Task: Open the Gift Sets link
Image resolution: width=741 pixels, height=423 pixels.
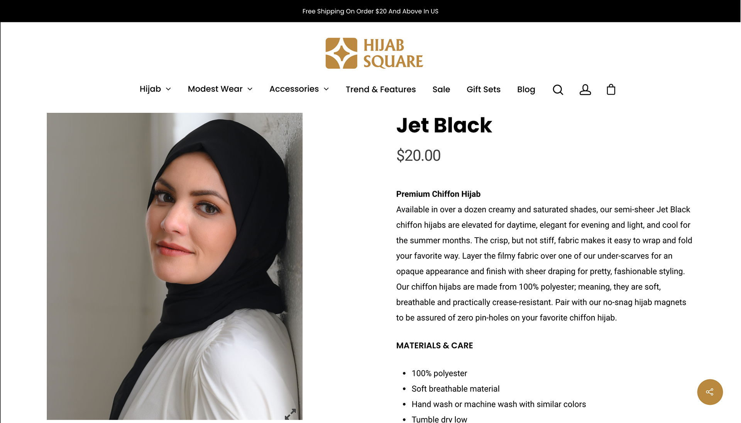Action: tap(483, 89)
